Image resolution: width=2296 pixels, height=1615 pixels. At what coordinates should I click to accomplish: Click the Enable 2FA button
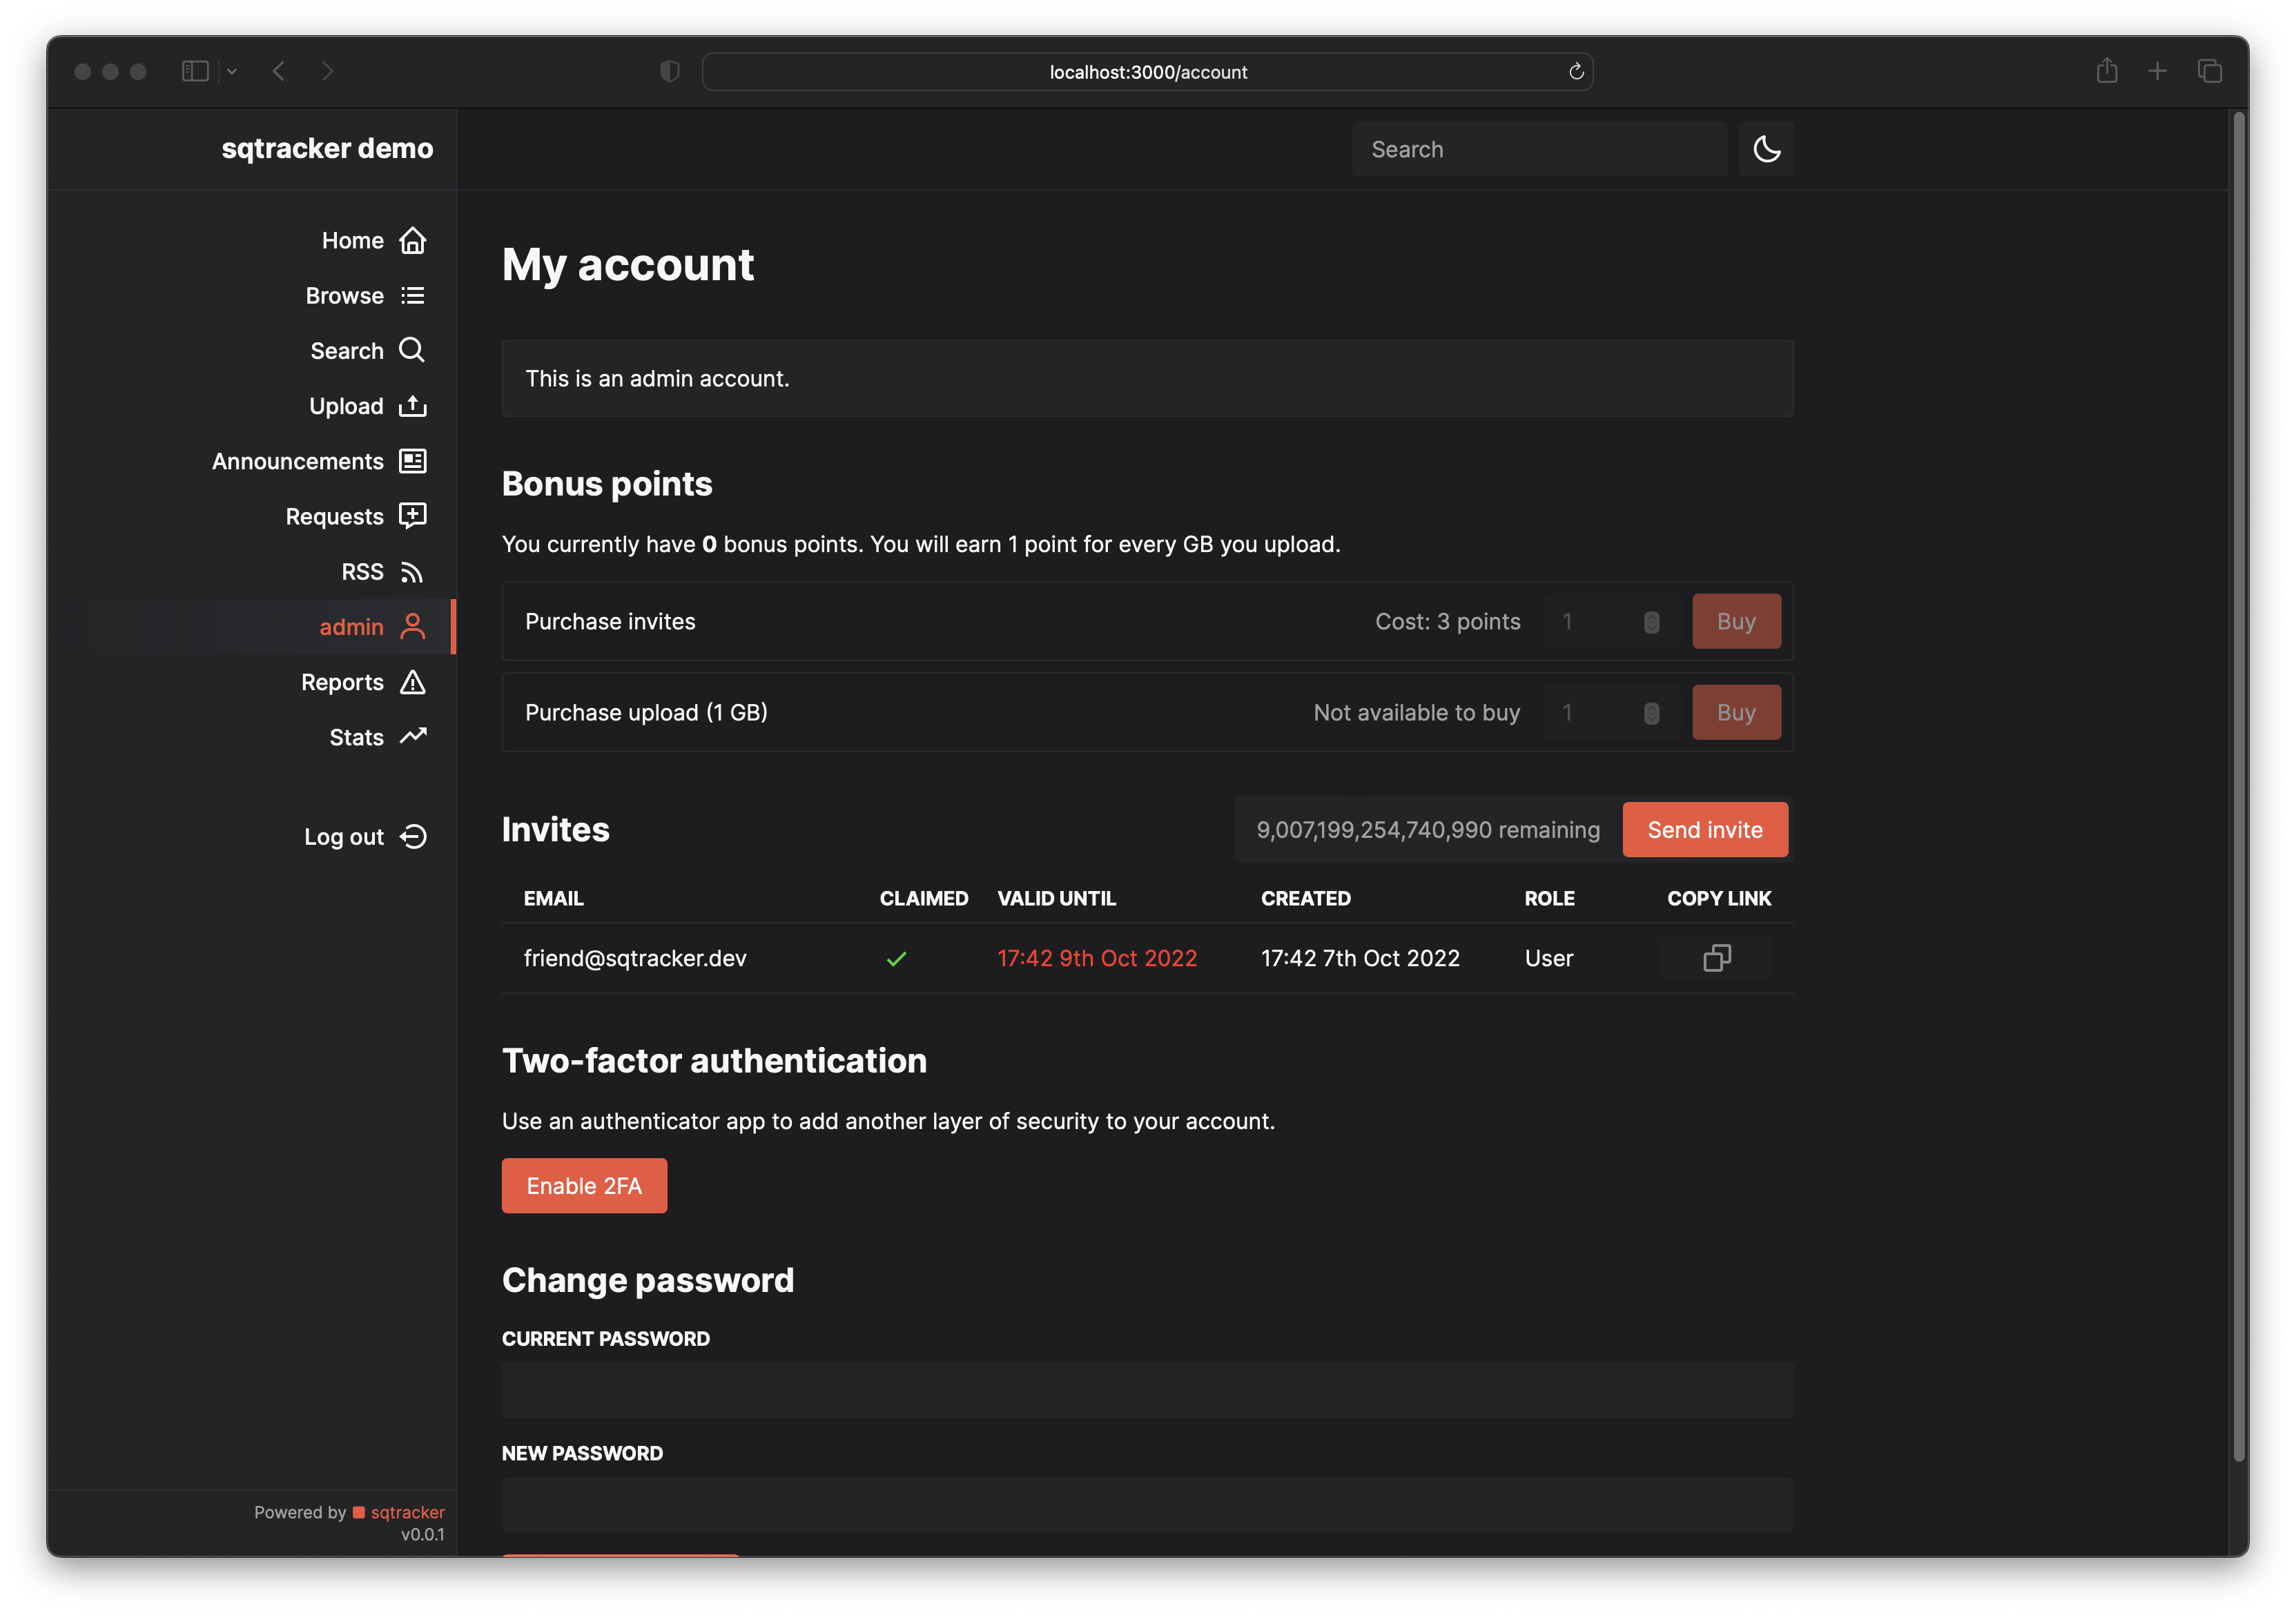tap(584, 1186)
